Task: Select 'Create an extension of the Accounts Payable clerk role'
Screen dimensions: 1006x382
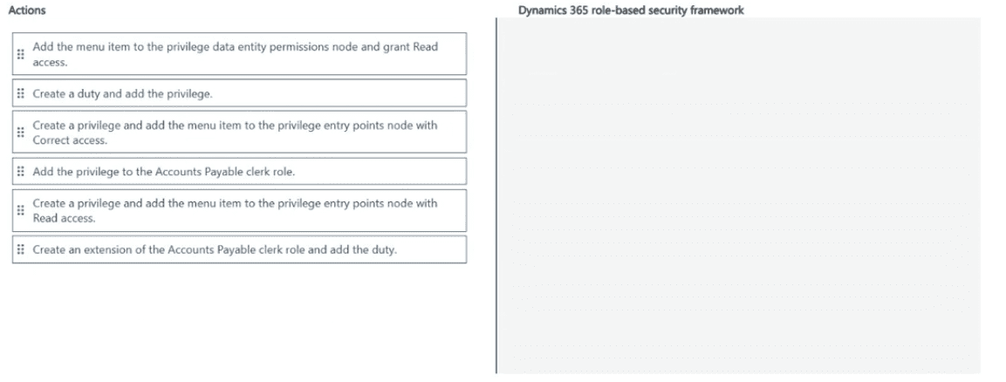Action: (215, 249)
